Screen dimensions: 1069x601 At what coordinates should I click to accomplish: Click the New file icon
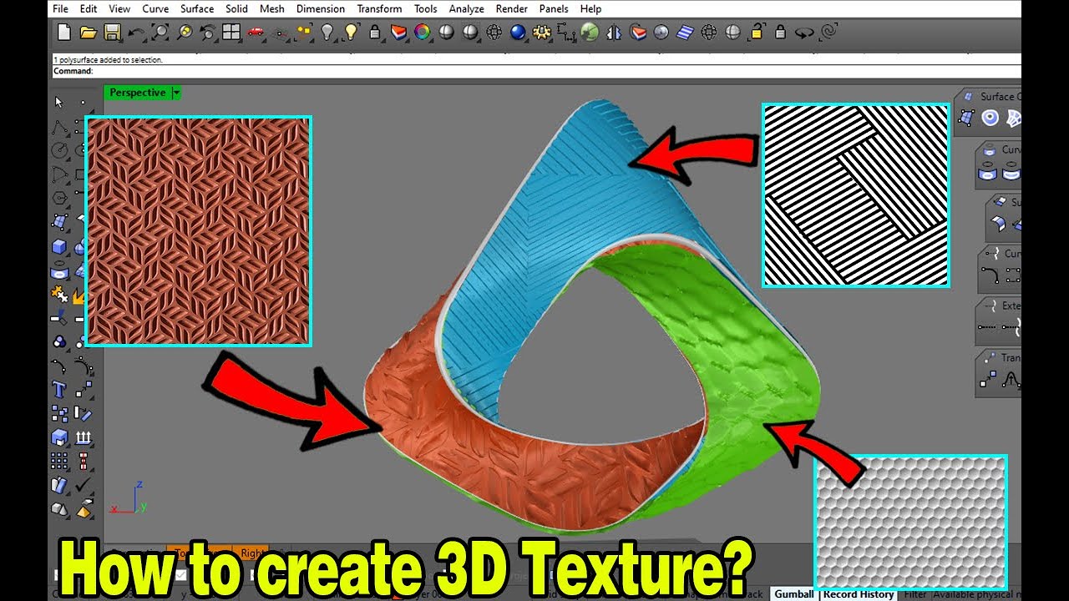pos(63,33)
